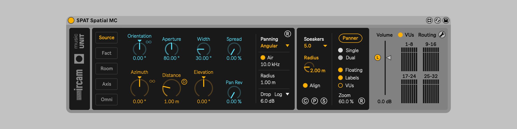517x129 pixels.
Task: Open Routing wrench settings icon
Action: point(442,35)
